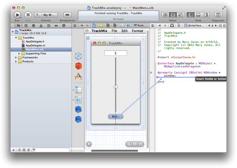The height and width of the screenshot is (168, 237).
Task: Click the horizontal scrollbar under the canvas
Action: pyautogui.click(x=115, y=151)
